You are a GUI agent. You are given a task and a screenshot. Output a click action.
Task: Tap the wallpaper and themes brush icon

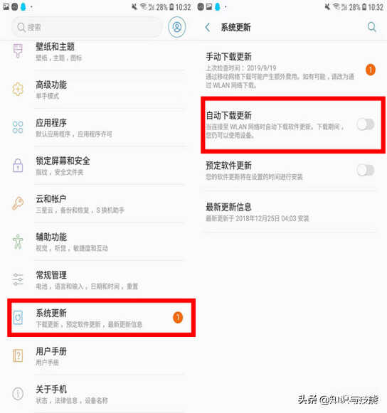click(x=18, y=51)
